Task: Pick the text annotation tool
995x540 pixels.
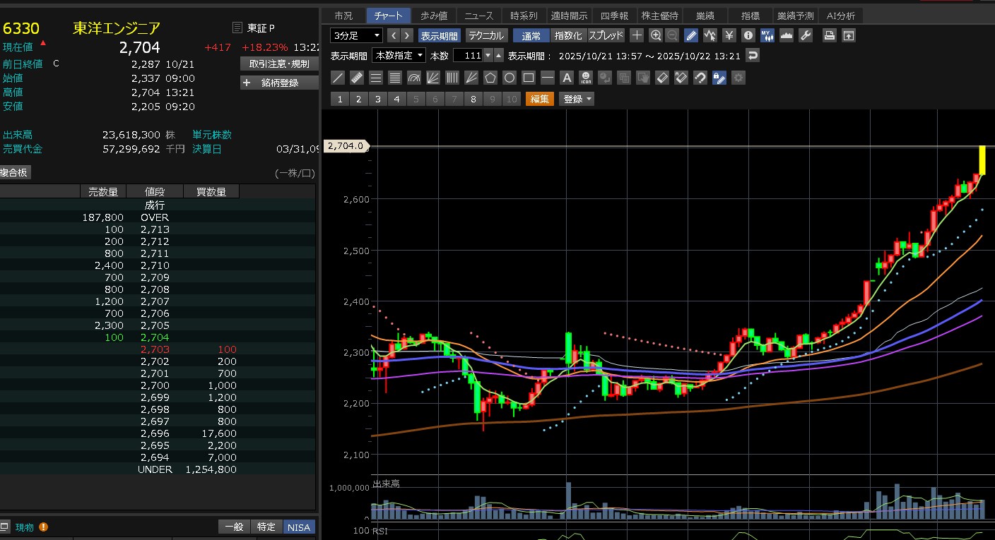Action: point(566,78)
